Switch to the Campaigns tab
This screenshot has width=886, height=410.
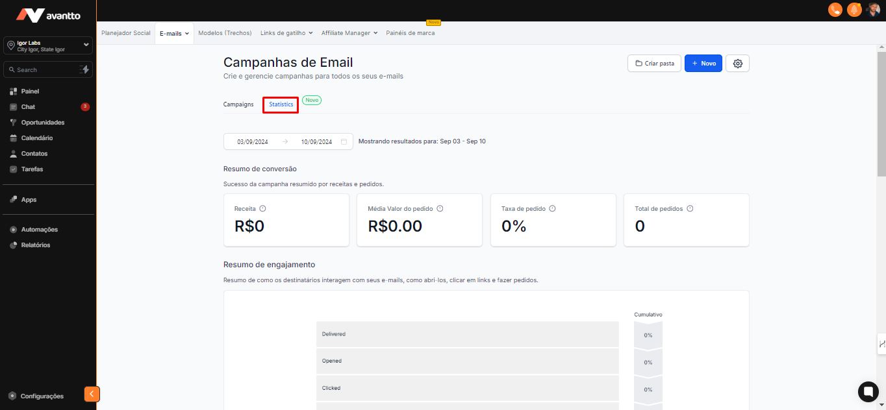pyautogui.click(x=238, y=104)
